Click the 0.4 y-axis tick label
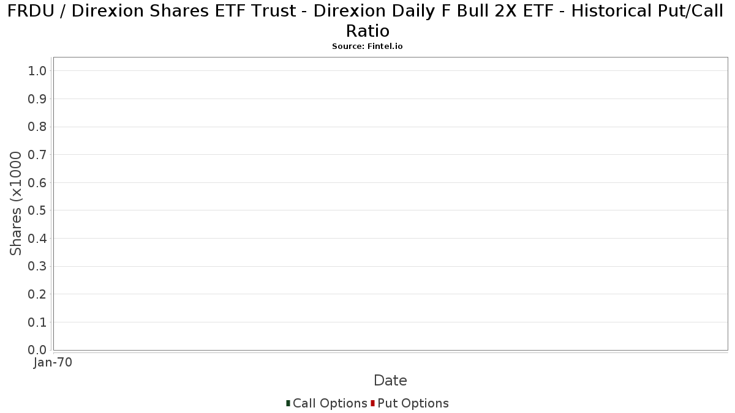 [x=37, y=239]
